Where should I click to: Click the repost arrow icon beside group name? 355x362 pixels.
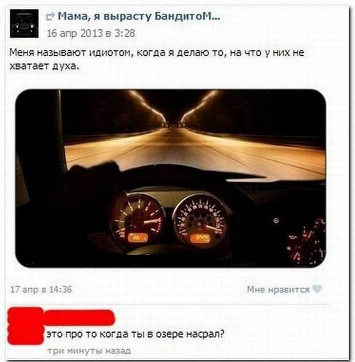[x=50, y=17]
